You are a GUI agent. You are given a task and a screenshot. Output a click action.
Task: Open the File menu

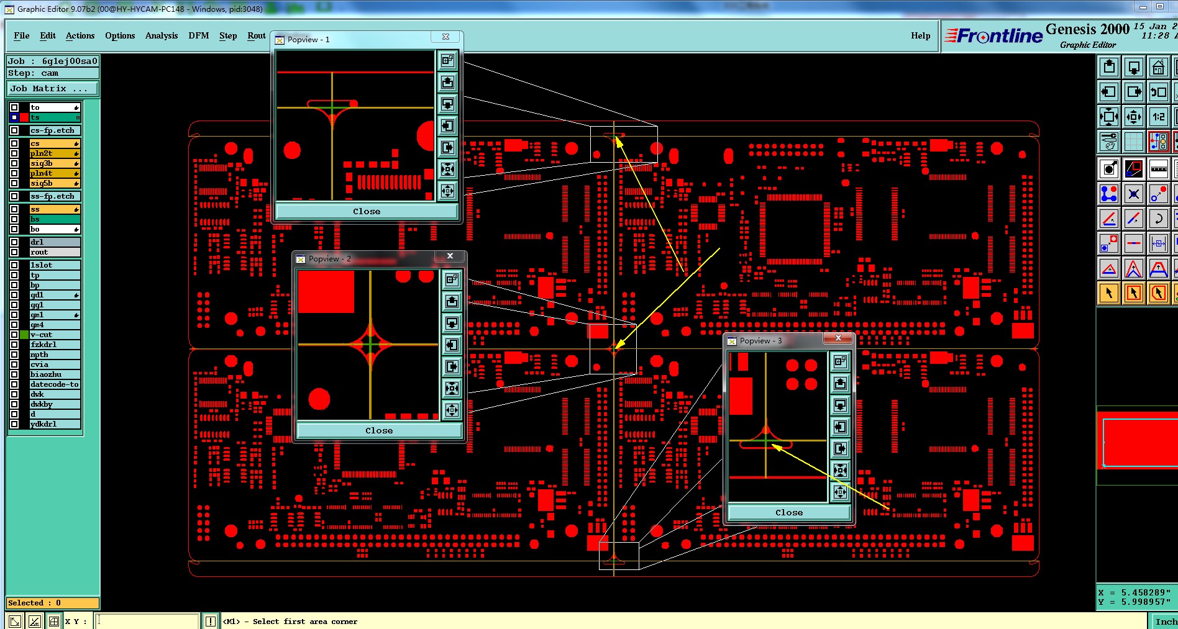[22, 35]
